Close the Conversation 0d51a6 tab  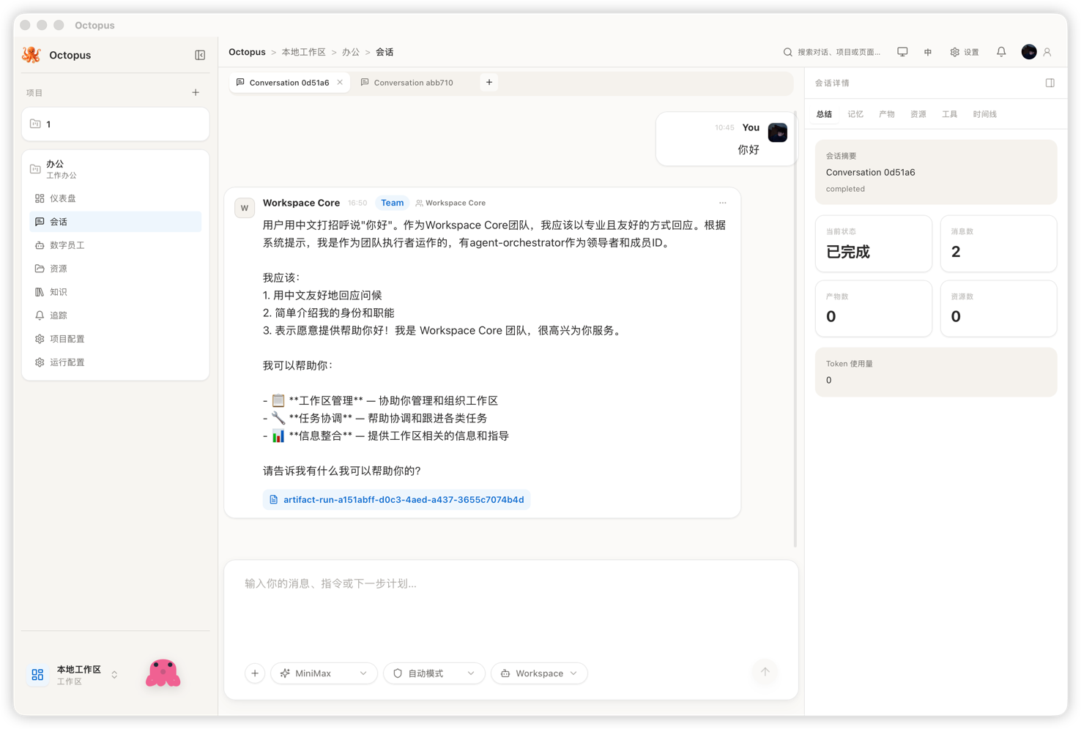click(x=340, y=83)
